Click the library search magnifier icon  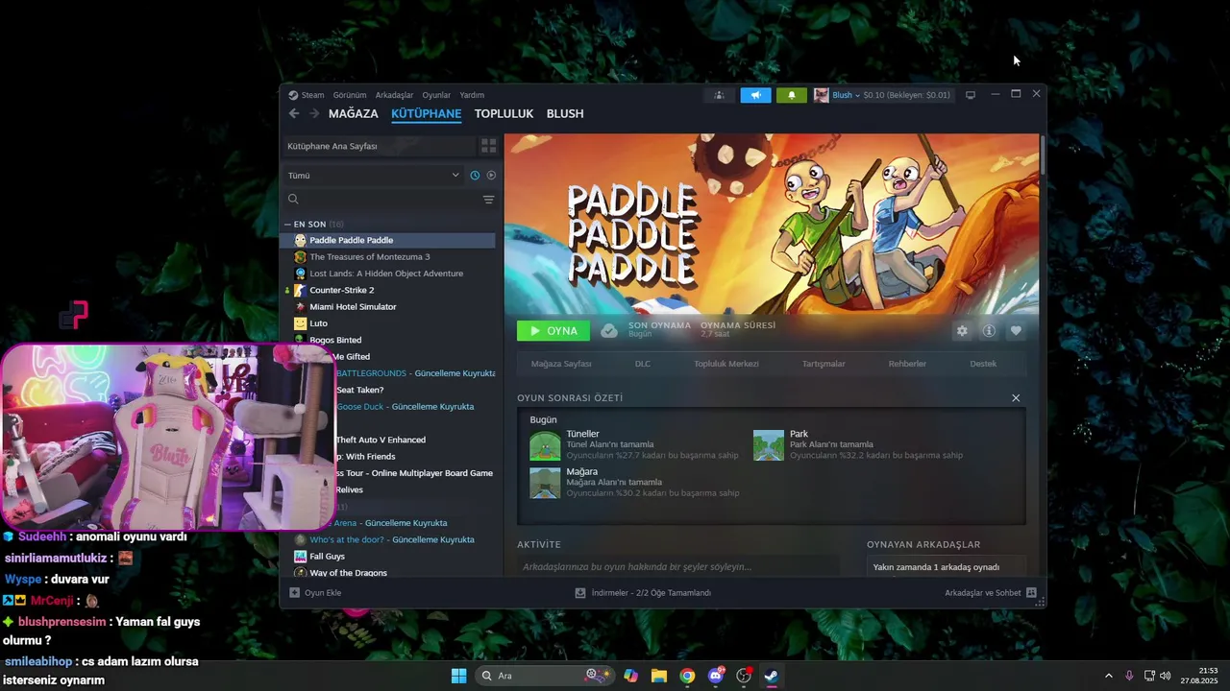click(x=293, y=200)
